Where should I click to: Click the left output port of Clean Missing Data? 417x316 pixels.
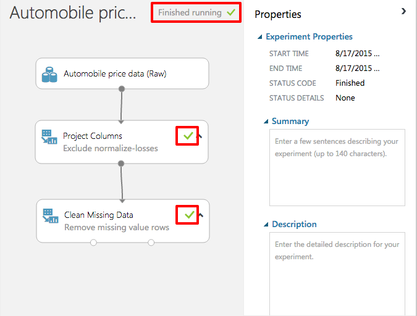coord(93,243)
